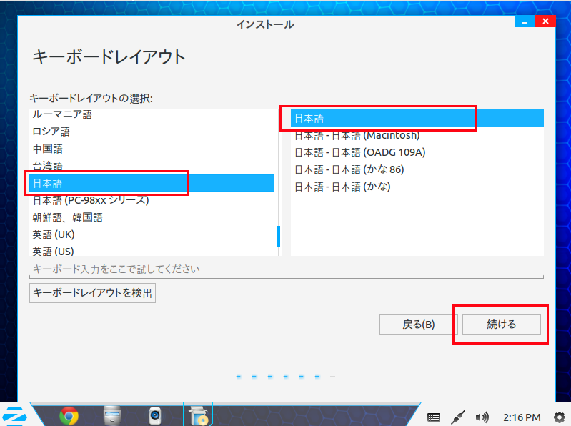571x426 pixels.
Task: Select 日本語 - 日本語 (OADG 109A) variant
Action: click(x=417, y=152)
